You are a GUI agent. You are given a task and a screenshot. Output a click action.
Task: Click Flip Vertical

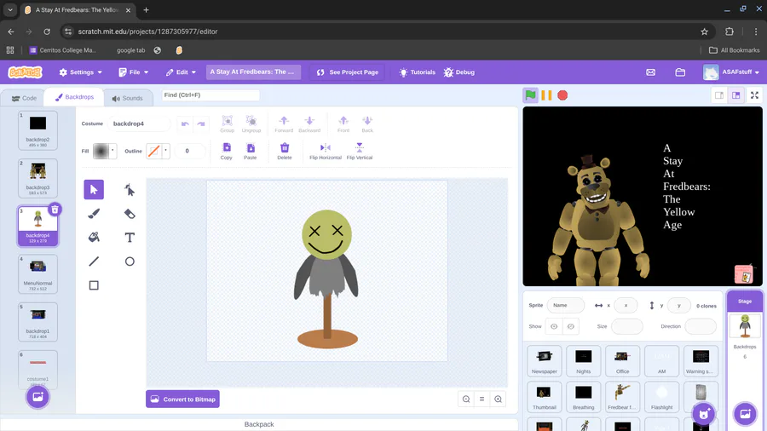tap(360, 151)
